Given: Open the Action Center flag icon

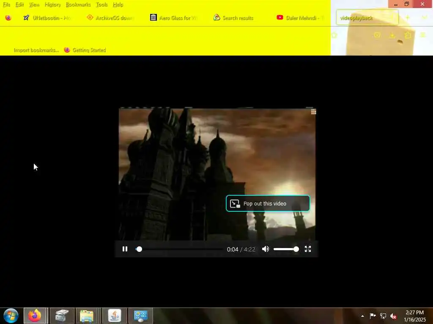Looking at the screenshot, I should click(373, 316).
